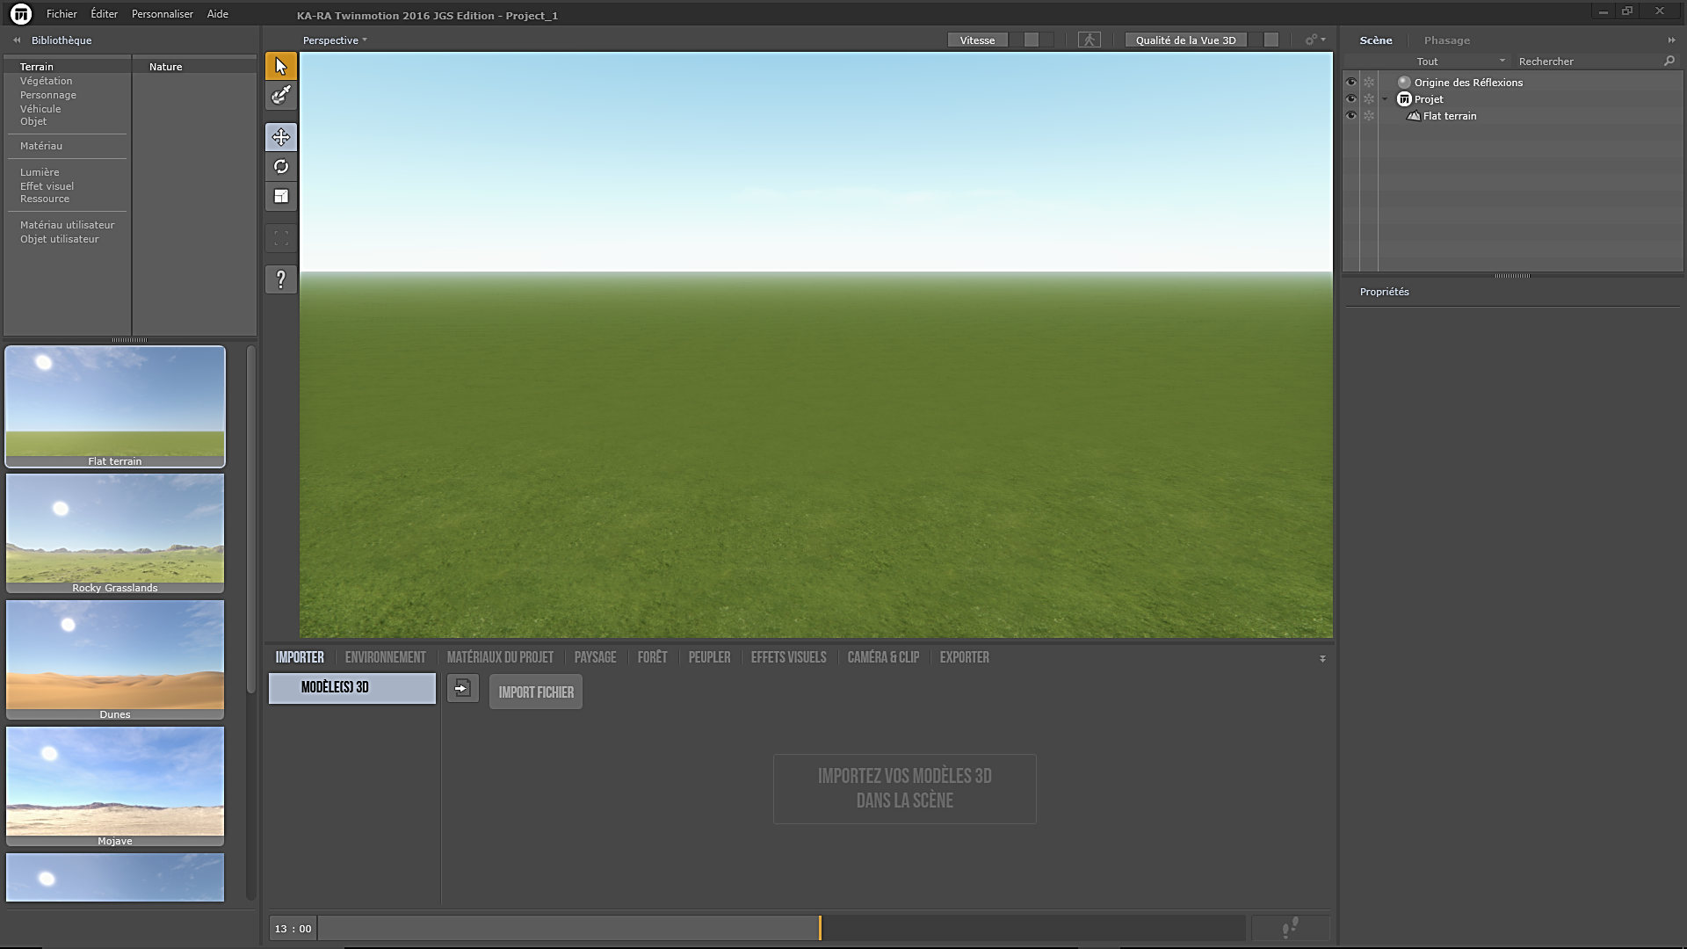Toggle freeze snowflake for Projet
The width and height of the screenshot is (1687, 949).
[x=1369, y=99]
